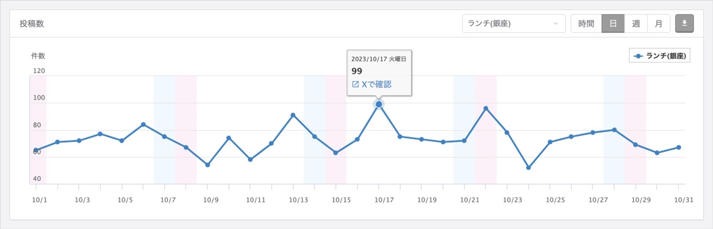Viewport: 713px width, 229px height.
Task: Click the 10/15 x-axis label
Action: [341, 200]
